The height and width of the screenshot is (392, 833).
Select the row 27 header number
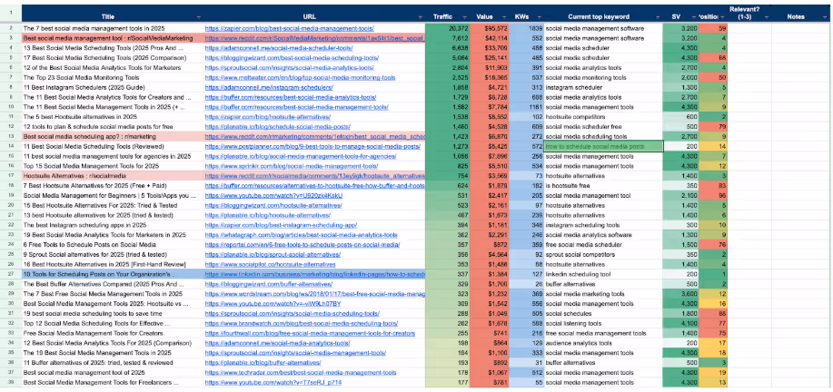(x=11, y=274)
